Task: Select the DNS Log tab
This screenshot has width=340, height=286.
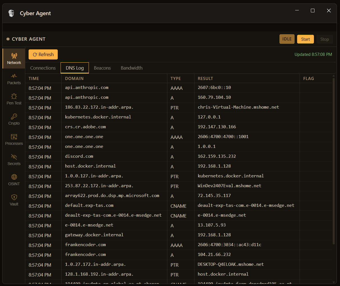Action: tap(75, 68)
